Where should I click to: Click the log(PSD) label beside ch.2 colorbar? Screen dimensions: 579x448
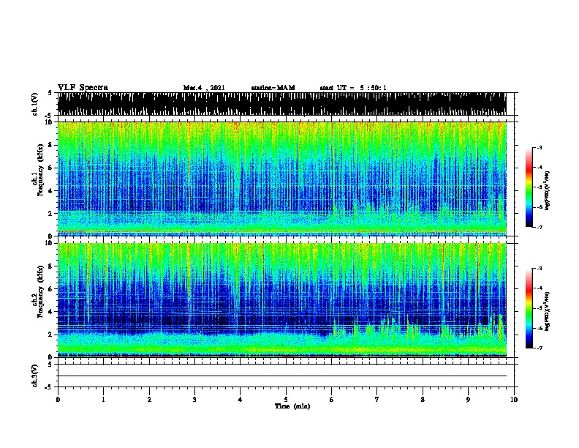click(x=547, y=311)
